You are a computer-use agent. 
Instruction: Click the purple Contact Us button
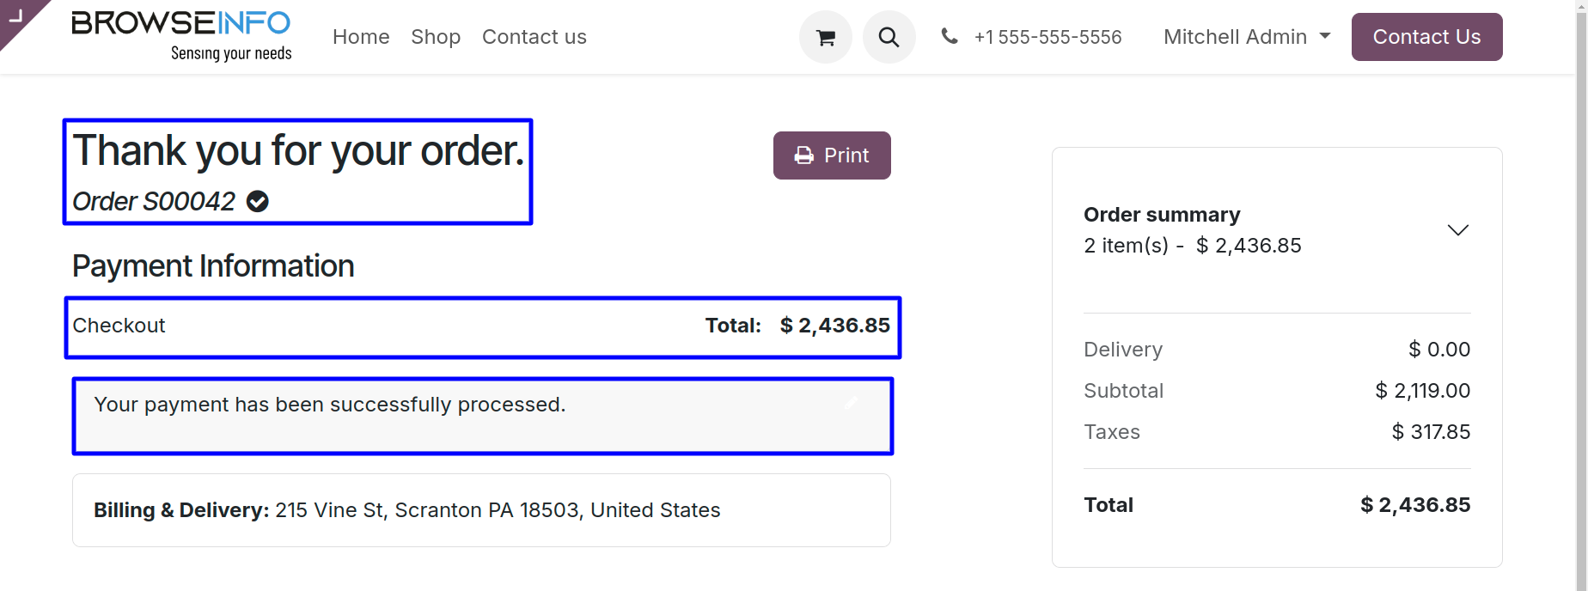[x=1426, y=37]
